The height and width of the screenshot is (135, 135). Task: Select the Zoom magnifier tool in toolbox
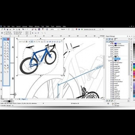pyautogui.click(x=5, y=72)
